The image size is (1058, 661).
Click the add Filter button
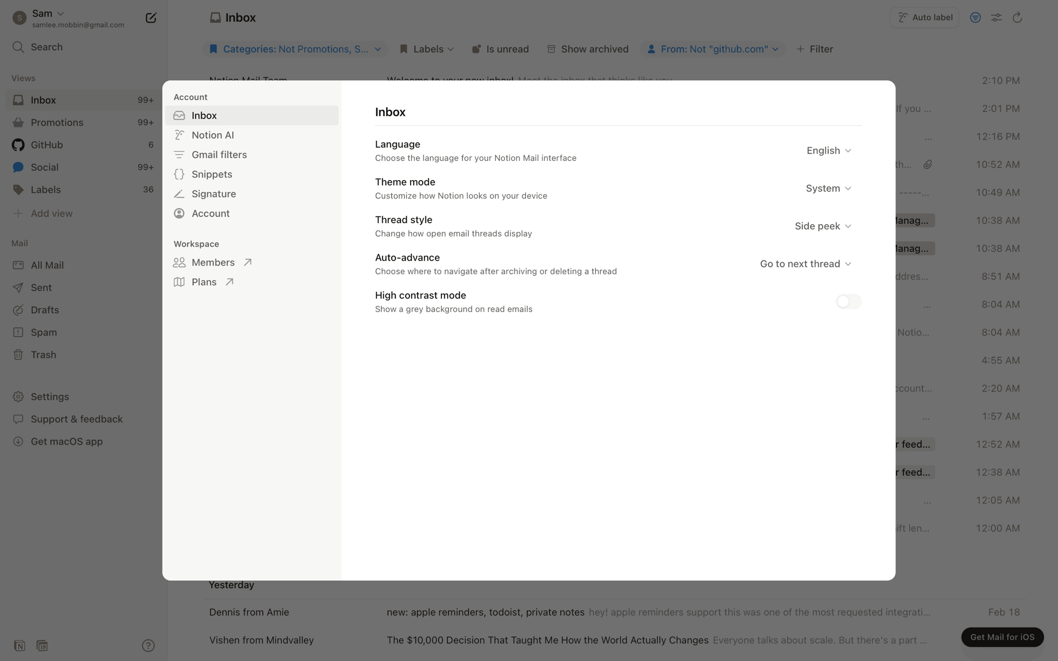[x=814, y=49]
